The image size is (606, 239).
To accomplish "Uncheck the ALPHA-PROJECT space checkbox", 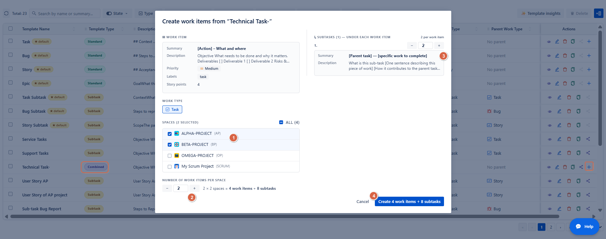I will pyautogui.click(x=170, y=134).
